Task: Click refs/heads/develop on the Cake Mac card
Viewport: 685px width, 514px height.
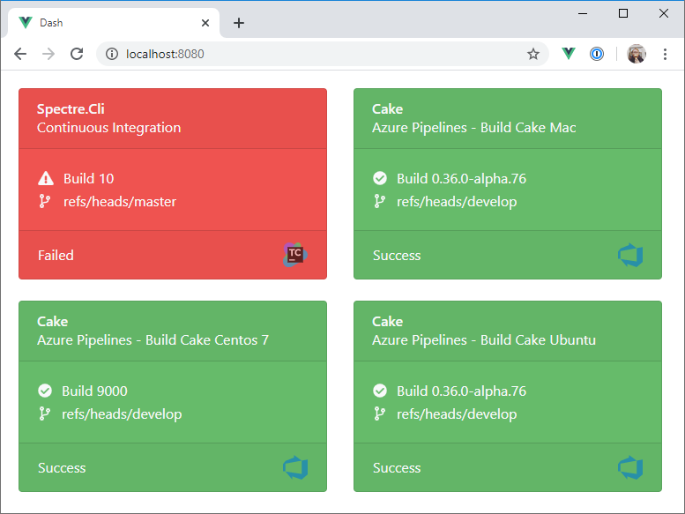Action: coord(457,201)
